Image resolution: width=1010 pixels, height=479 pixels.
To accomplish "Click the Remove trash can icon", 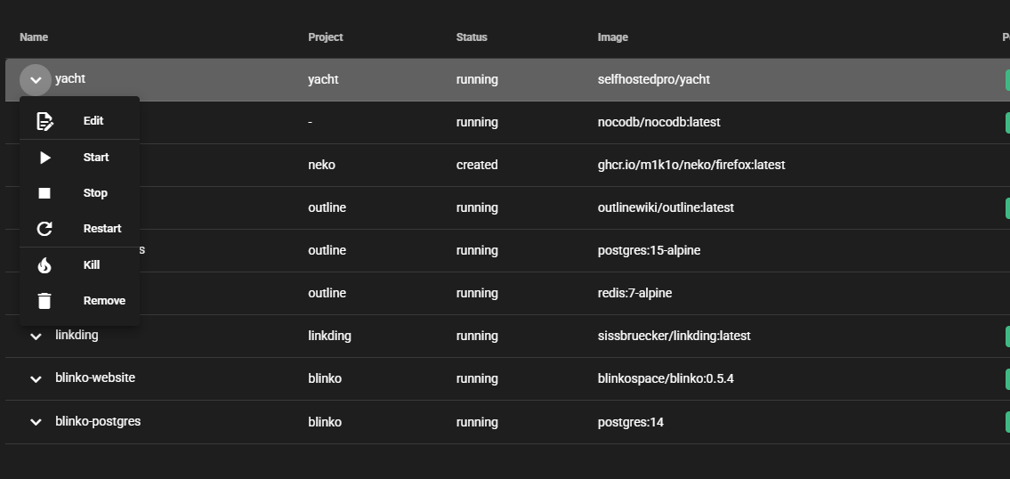I will click(44, 301).
